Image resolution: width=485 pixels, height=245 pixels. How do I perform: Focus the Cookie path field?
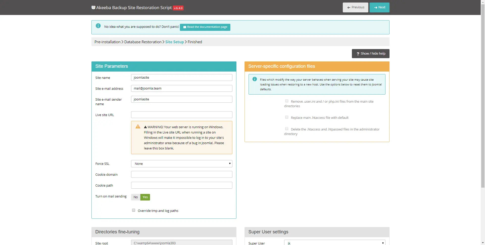pyautogui.click(x=182, y=185)
